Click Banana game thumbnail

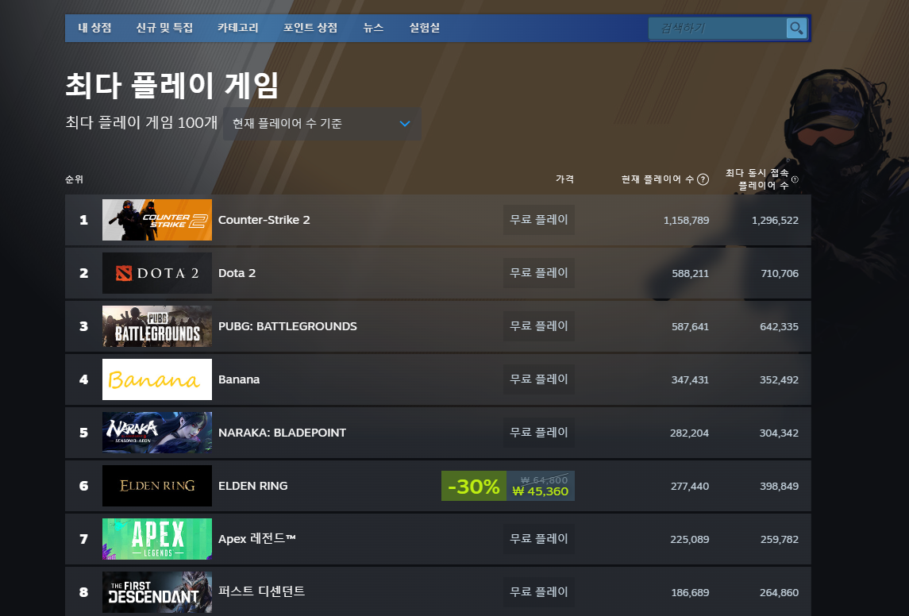click(x=157, y=379)
